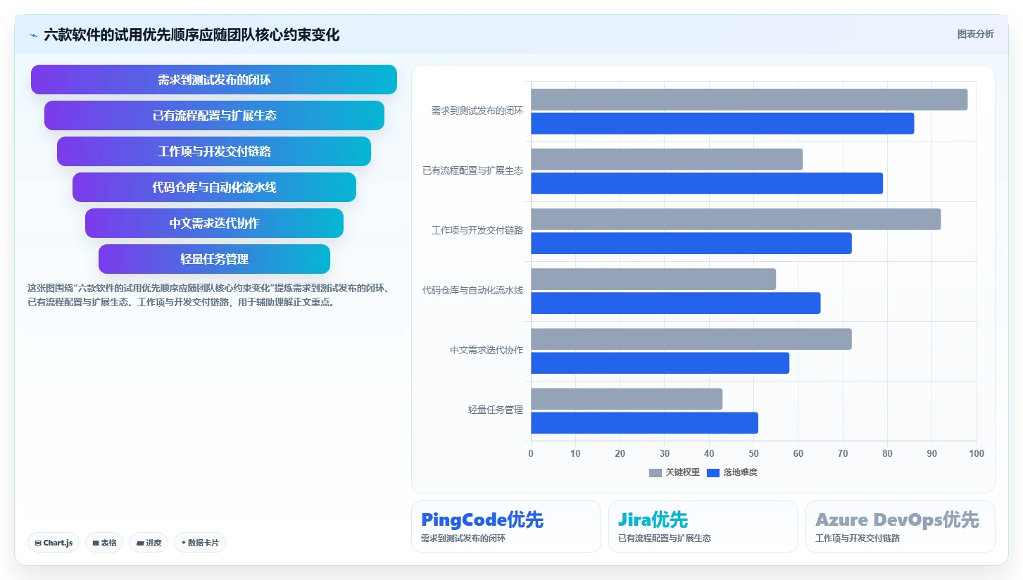
Task: Click the gray 关键权重 legend swatch
Action: coord(655,473)
